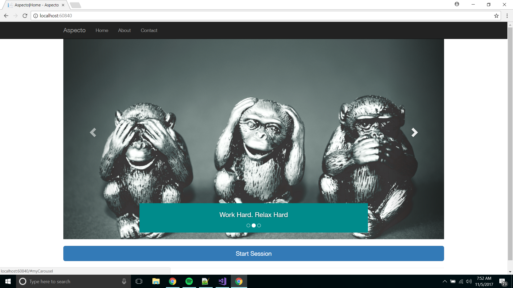Viewport: 513px width, 288px height.
Task: Select the second carousel indicator dot
Action: (x=254, y=226)
